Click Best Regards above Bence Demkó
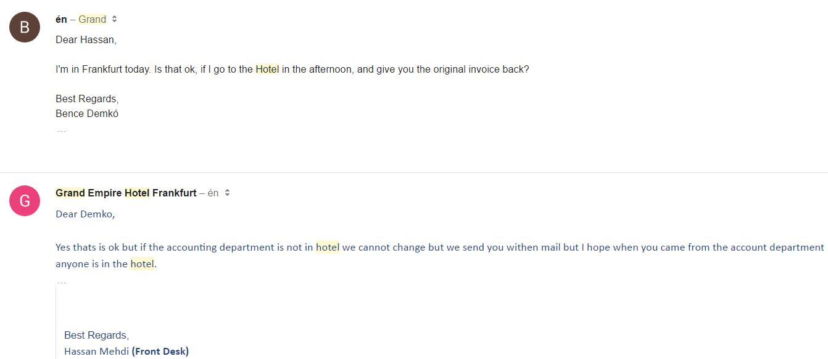This screenshot has height=359, width=828. (87, 99)
